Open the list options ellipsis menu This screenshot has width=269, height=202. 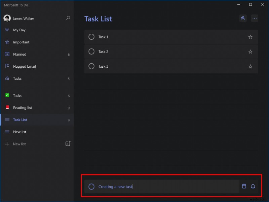point(255,18)
